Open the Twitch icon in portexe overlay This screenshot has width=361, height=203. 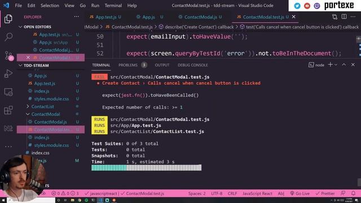317,6
